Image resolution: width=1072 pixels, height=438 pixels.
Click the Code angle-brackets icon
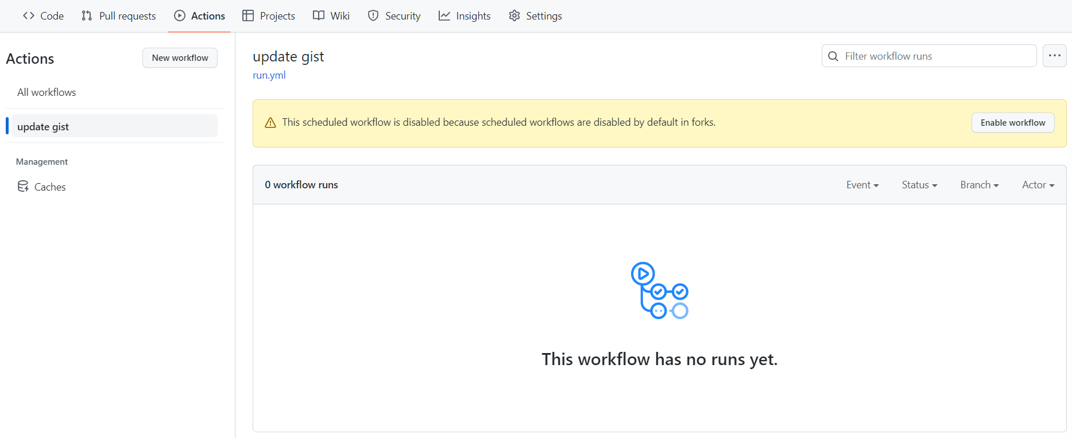(x=29, y=16)
